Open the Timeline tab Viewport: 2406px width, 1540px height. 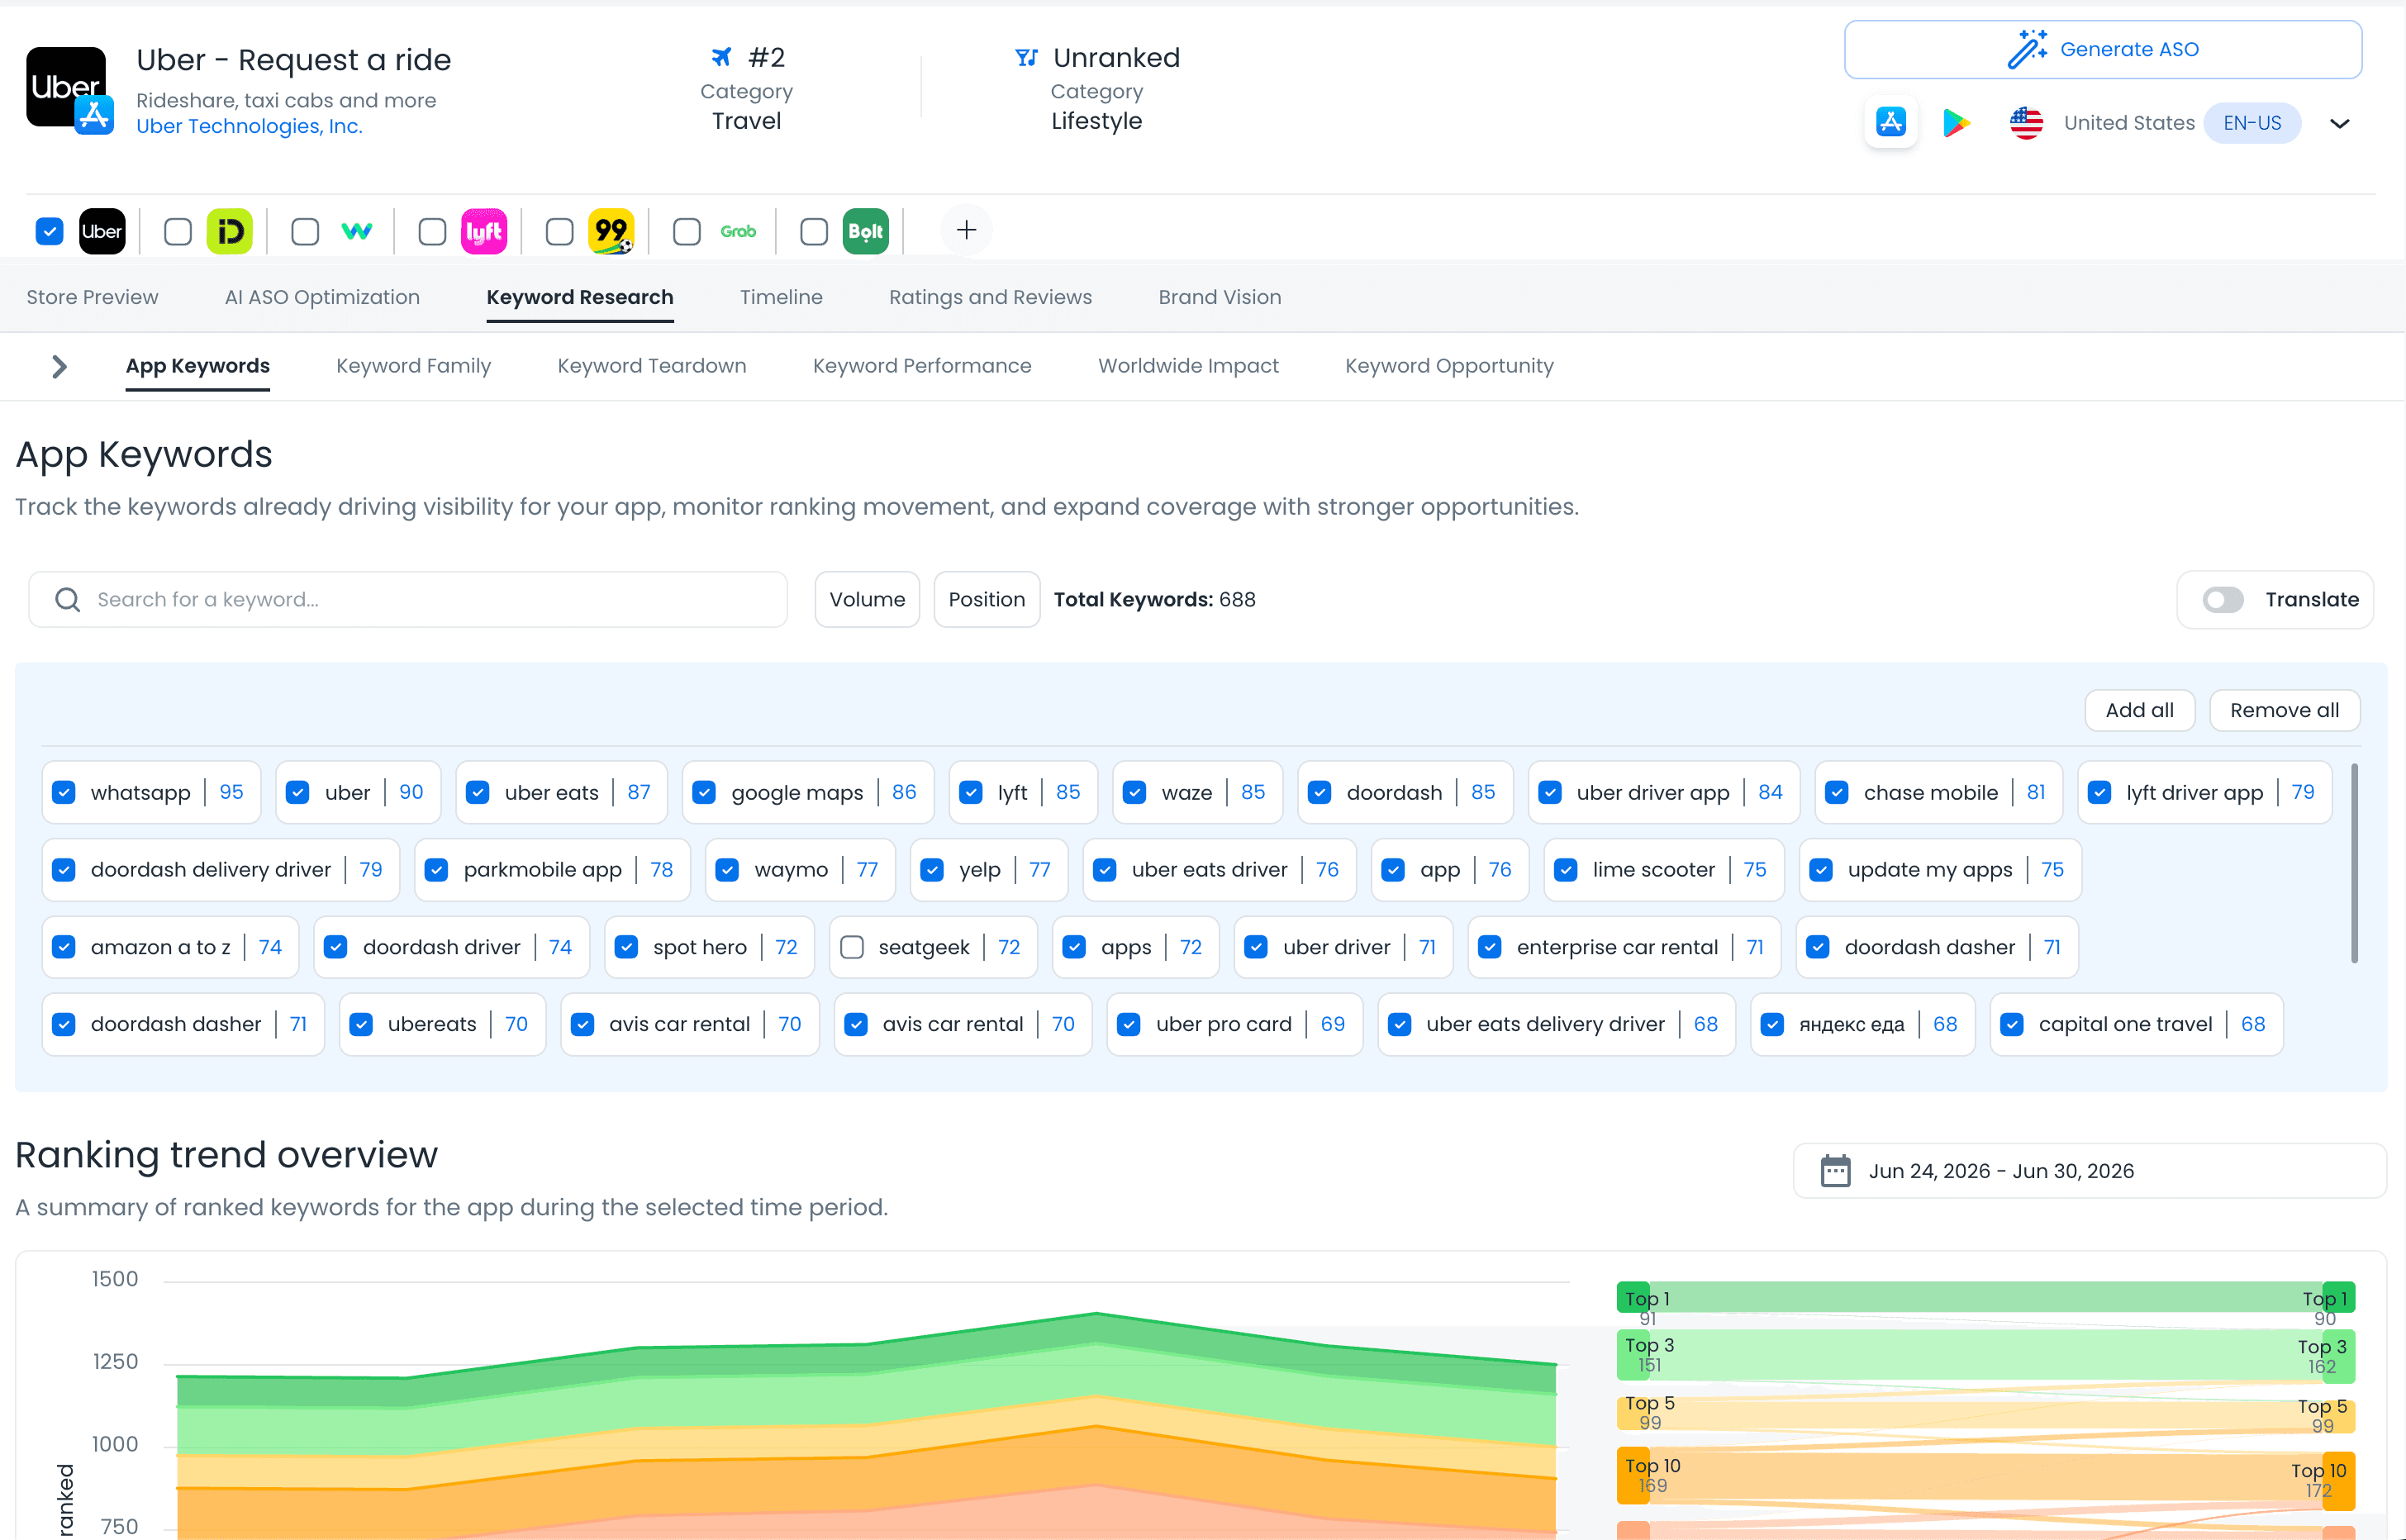click(x=781, y=297)
